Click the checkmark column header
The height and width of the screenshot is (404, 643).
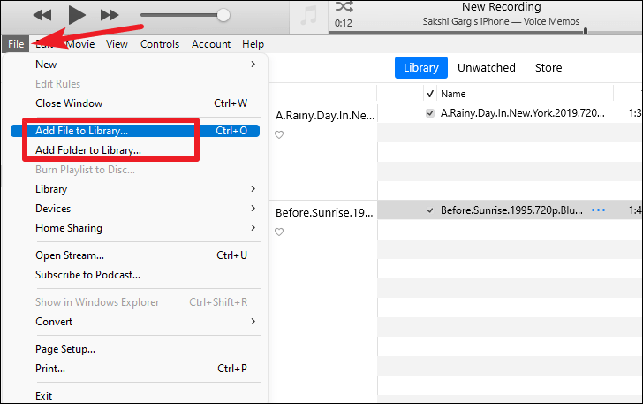coord(430,94)
